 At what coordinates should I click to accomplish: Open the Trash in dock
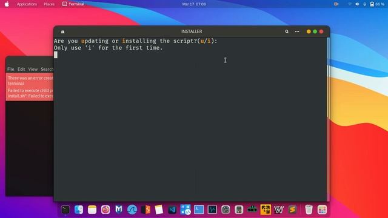[x=309, y=210]
